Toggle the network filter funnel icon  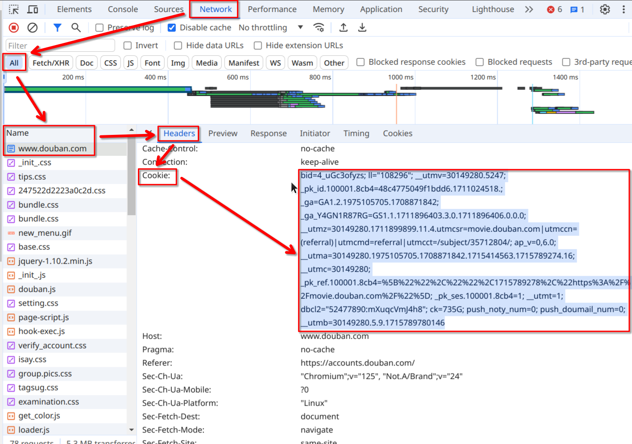(x=57, y=28)
